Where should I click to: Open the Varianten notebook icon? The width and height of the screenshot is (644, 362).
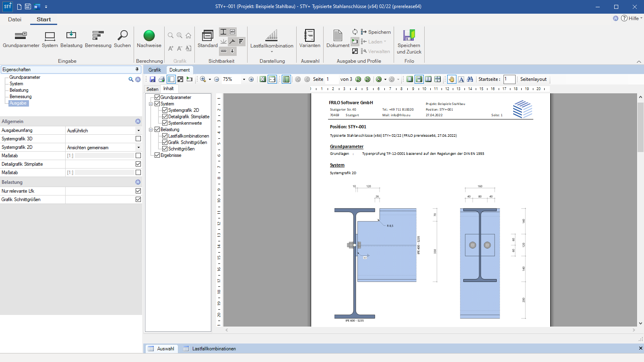[x=310, y=39]
